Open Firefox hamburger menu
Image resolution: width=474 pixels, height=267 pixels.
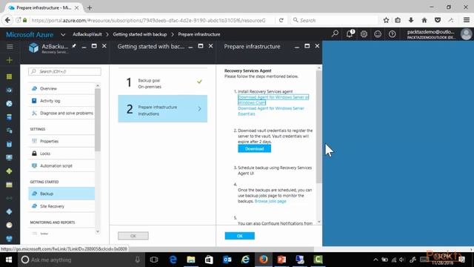pyautogui.click(x=467, y=20)
